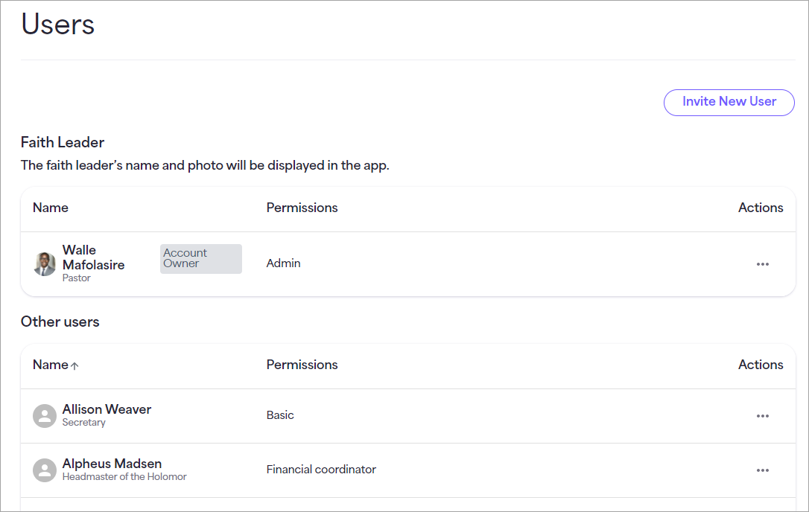
Task: Select the Allison Weaver name
Action: point(107,409)
